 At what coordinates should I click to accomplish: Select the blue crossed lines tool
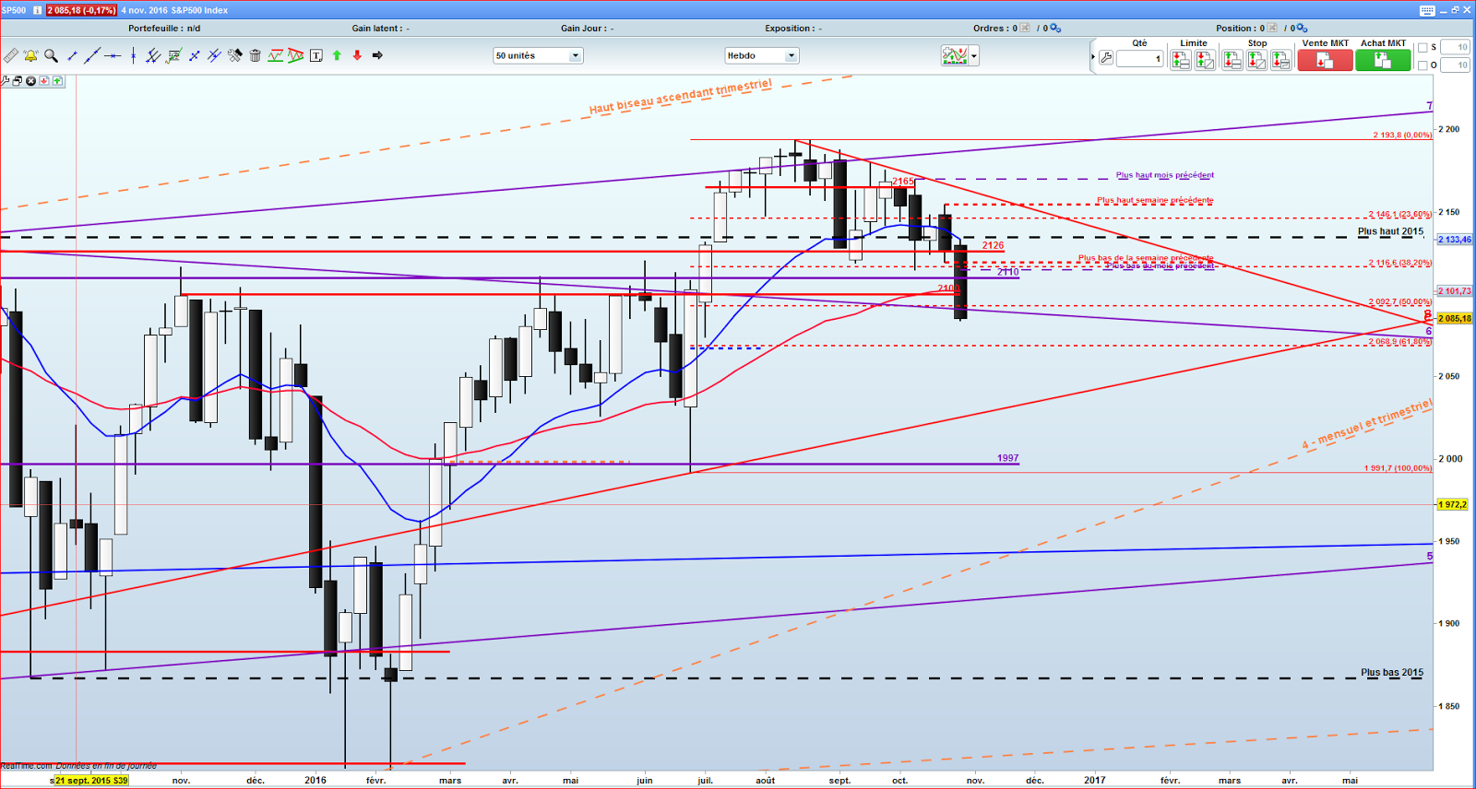tap(214, 56)
